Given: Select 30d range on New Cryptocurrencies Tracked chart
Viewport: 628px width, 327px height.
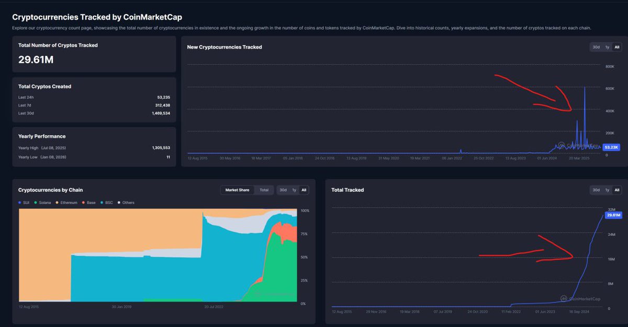Looking at the screenshot, I should [x=596, y=47].
